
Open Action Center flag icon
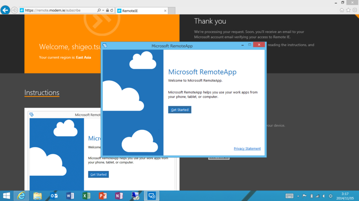(305, 196)
